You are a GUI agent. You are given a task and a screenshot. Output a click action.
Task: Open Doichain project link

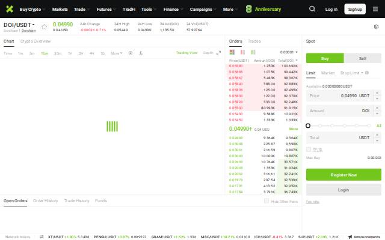28,31
